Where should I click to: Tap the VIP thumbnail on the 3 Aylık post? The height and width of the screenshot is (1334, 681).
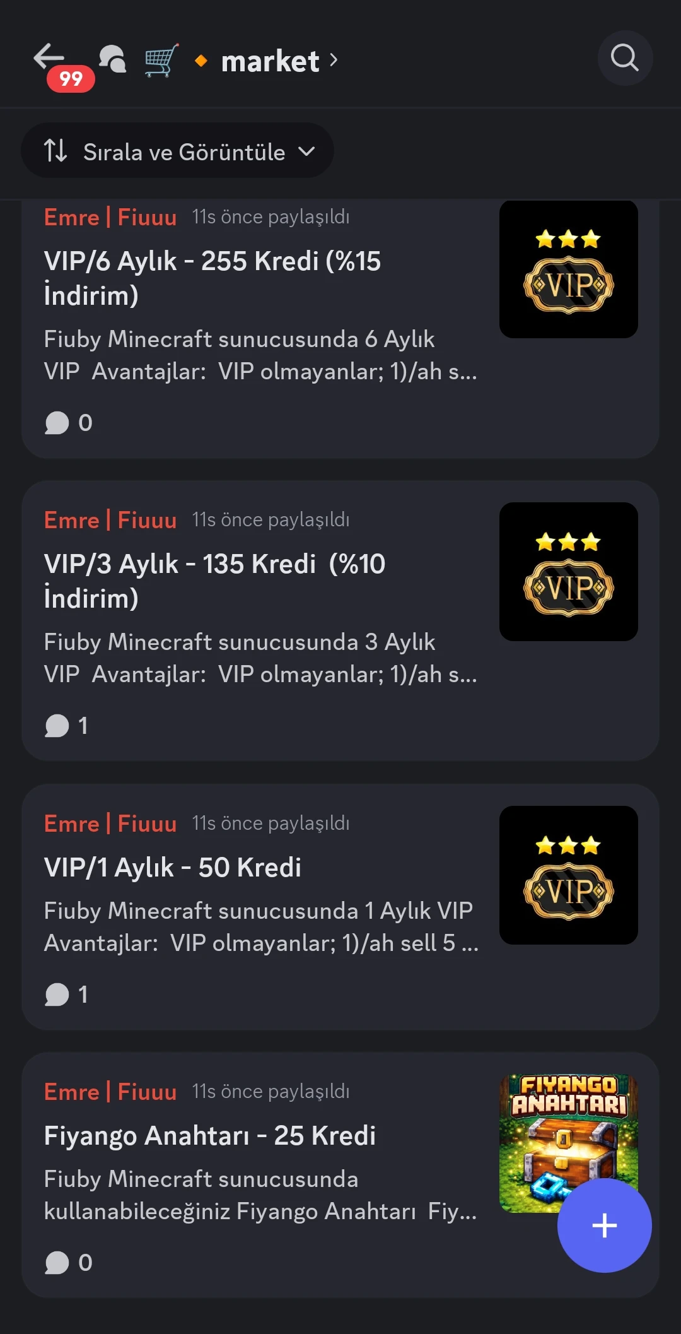pos(568,572)
